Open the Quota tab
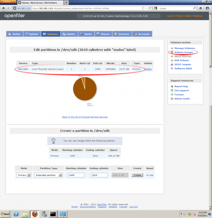The image size is (212, 218). coord(86,34)
